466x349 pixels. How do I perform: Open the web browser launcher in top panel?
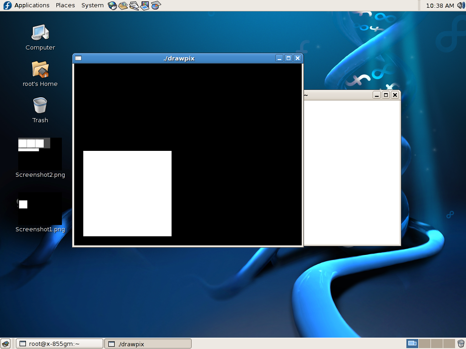112,5
